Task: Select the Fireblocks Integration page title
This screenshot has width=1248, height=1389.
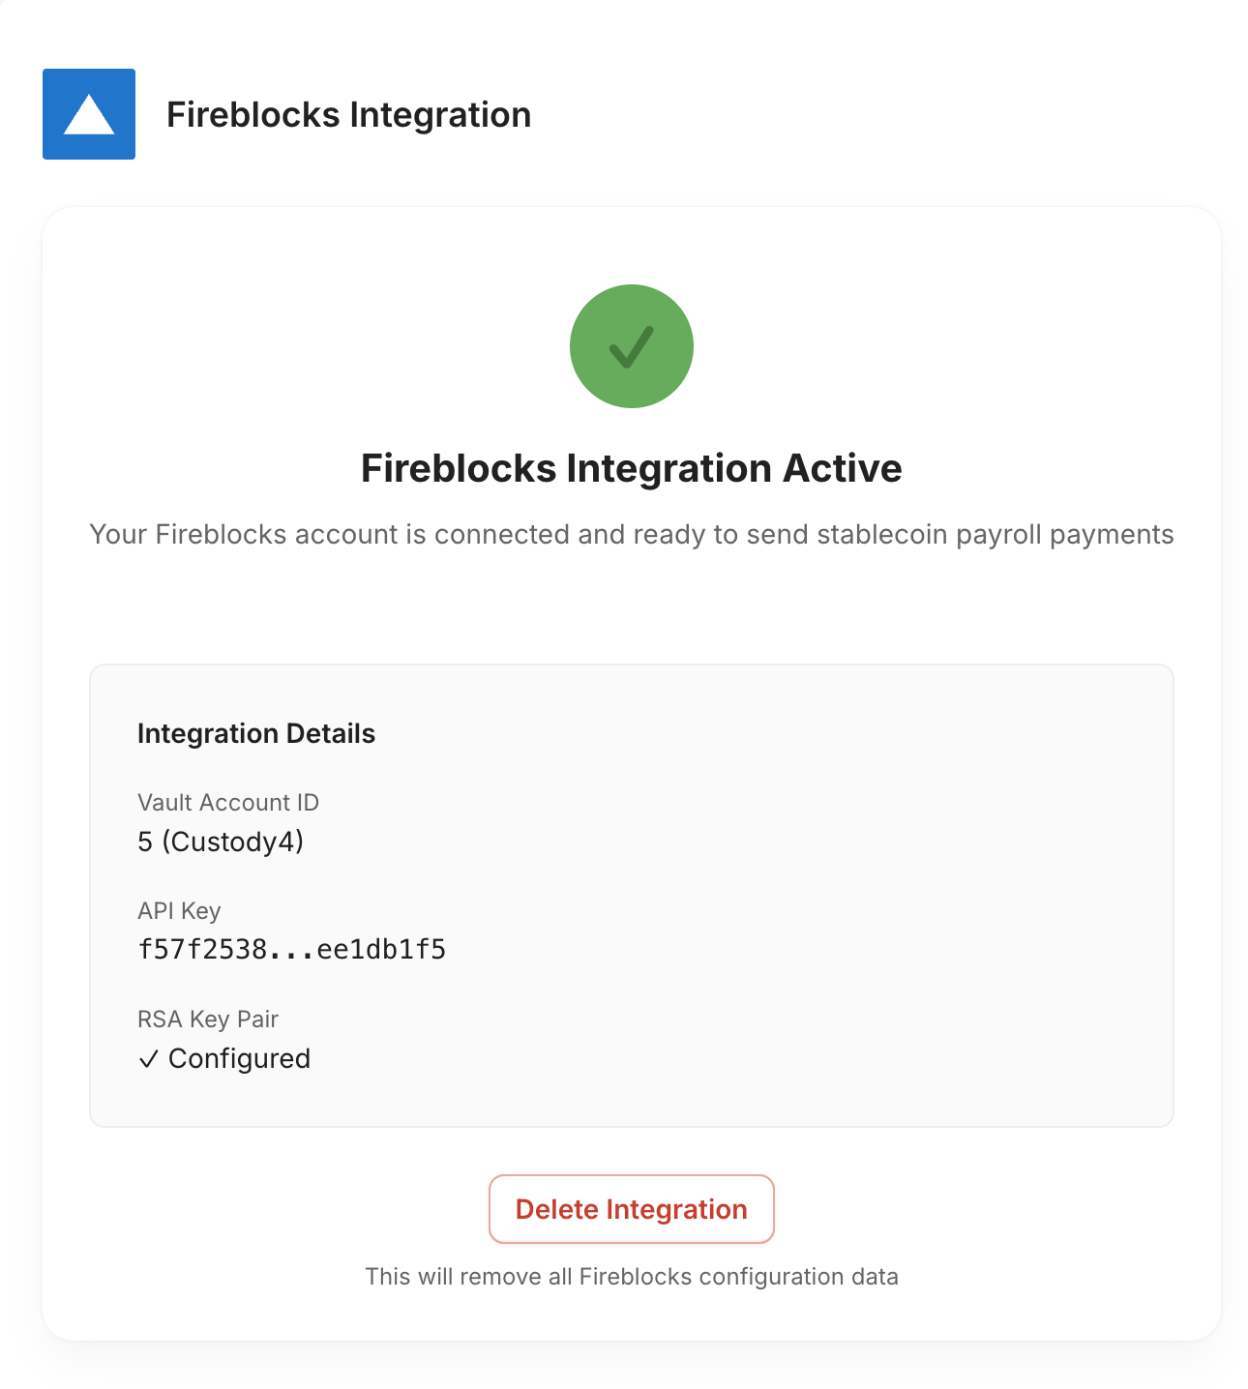Action: 348,114
